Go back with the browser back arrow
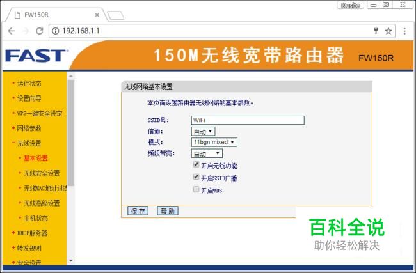The height and width of the screenshot is (273, 416). 12,31
